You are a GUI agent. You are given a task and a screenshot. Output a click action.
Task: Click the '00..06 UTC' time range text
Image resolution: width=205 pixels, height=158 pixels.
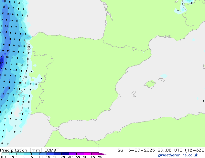170,150
